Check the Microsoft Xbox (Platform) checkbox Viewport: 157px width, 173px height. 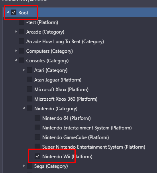pyautogui.click(x=29, y=89)
